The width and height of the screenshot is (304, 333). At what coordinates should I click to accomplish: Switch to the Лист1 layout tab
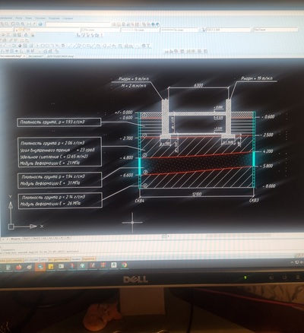pyautogui.click(x=27, y=239)
